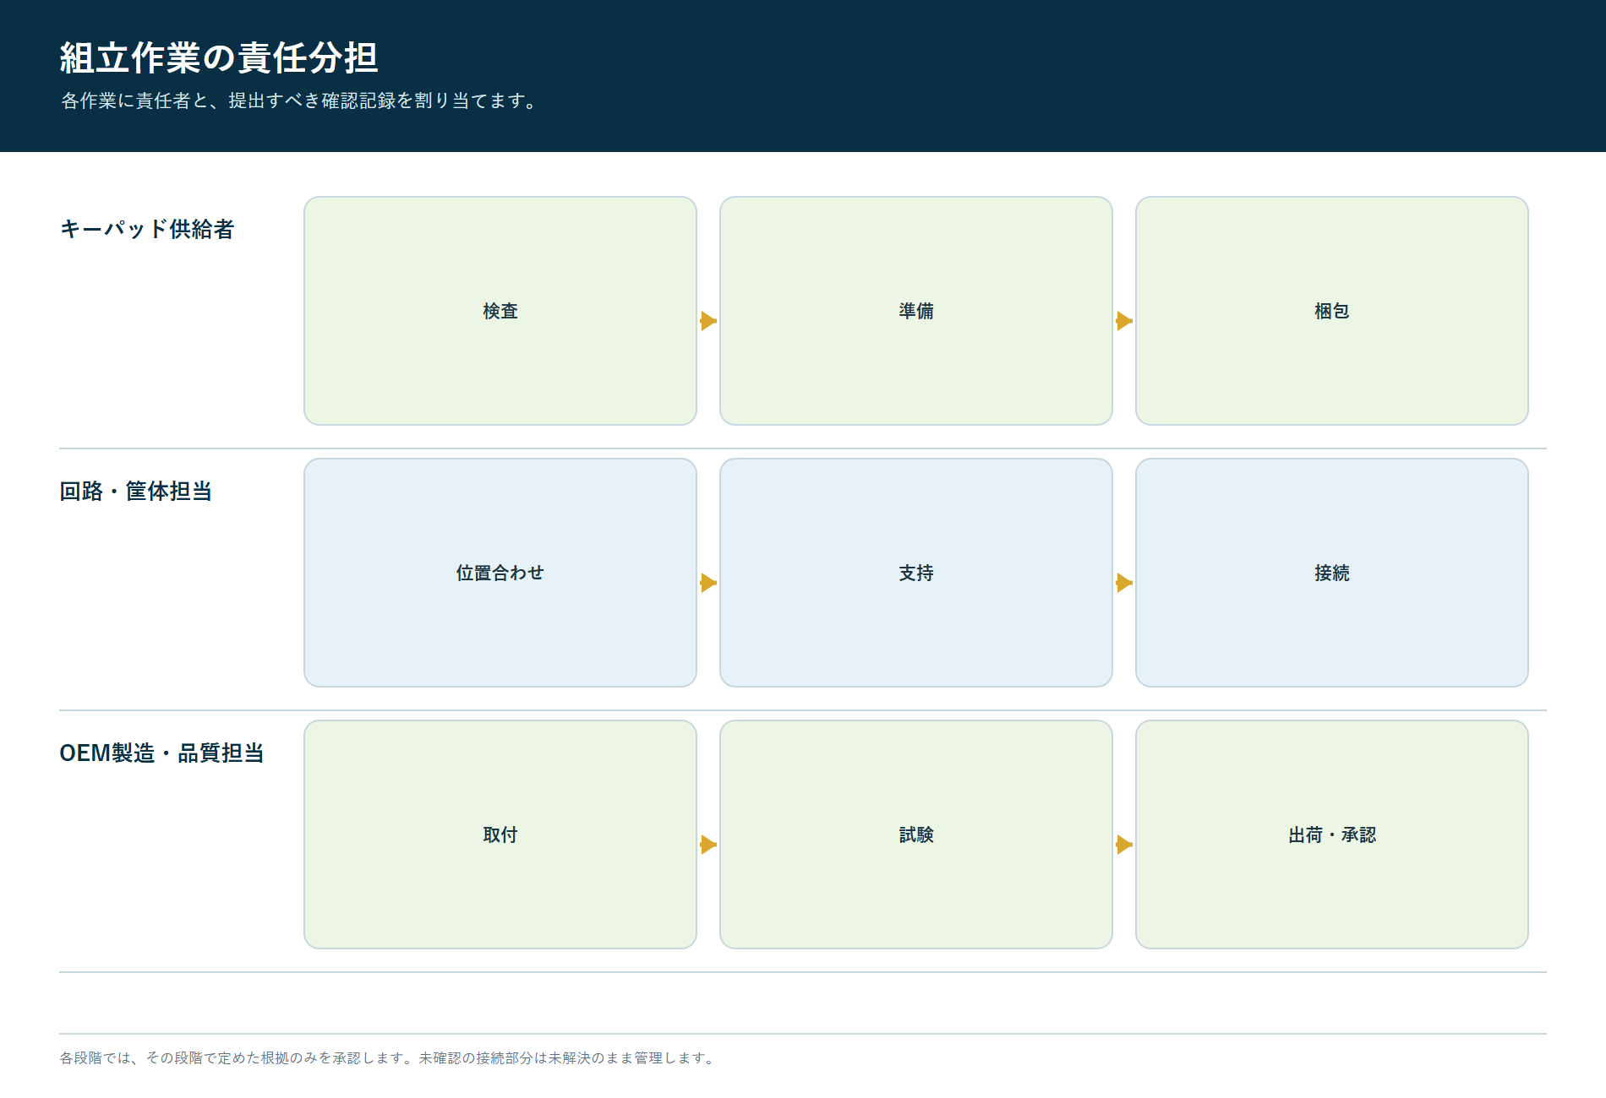The width and height of the screenshot is (1606, 1098).
Task: Select the 梱包 step card
Action: (x=1332, y=311)
